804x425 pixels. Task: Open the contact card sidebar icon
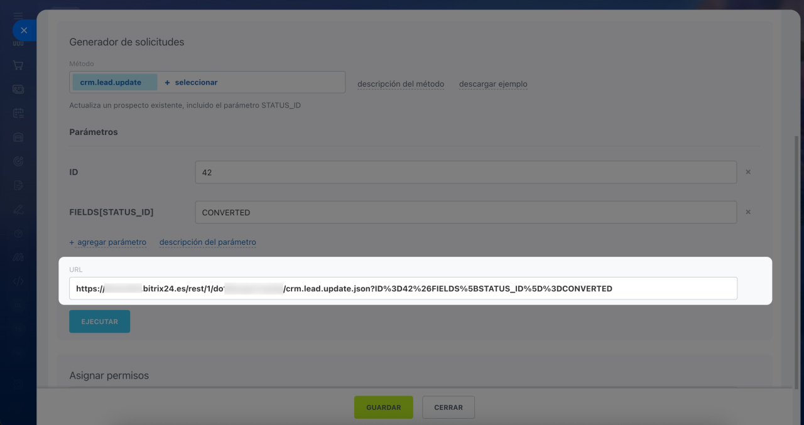click(18, 89)
